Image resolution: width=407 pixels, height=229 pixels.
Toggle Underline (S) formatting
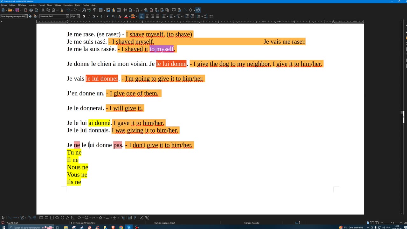coord(94,16)
